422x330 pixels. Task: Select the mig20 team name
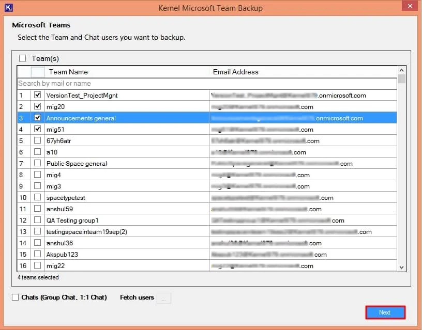pos(55,107)
